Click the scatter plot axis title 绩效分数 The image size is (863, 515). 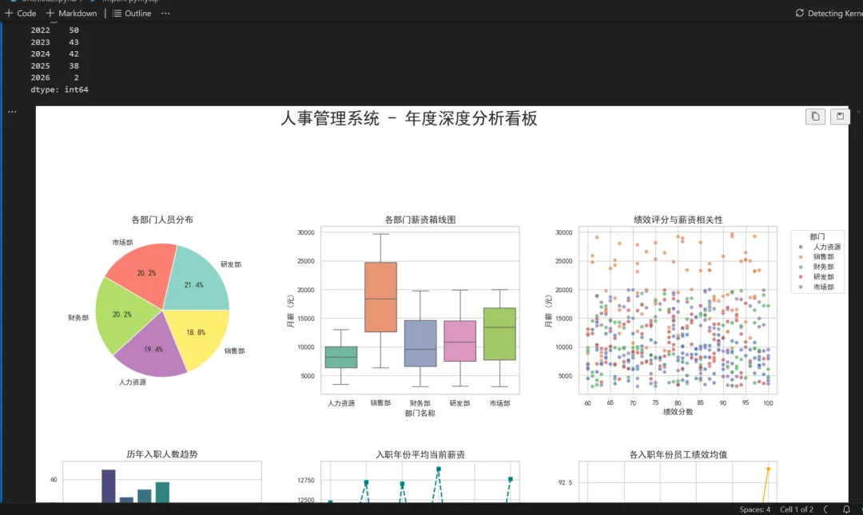click(x=678, y=412)
